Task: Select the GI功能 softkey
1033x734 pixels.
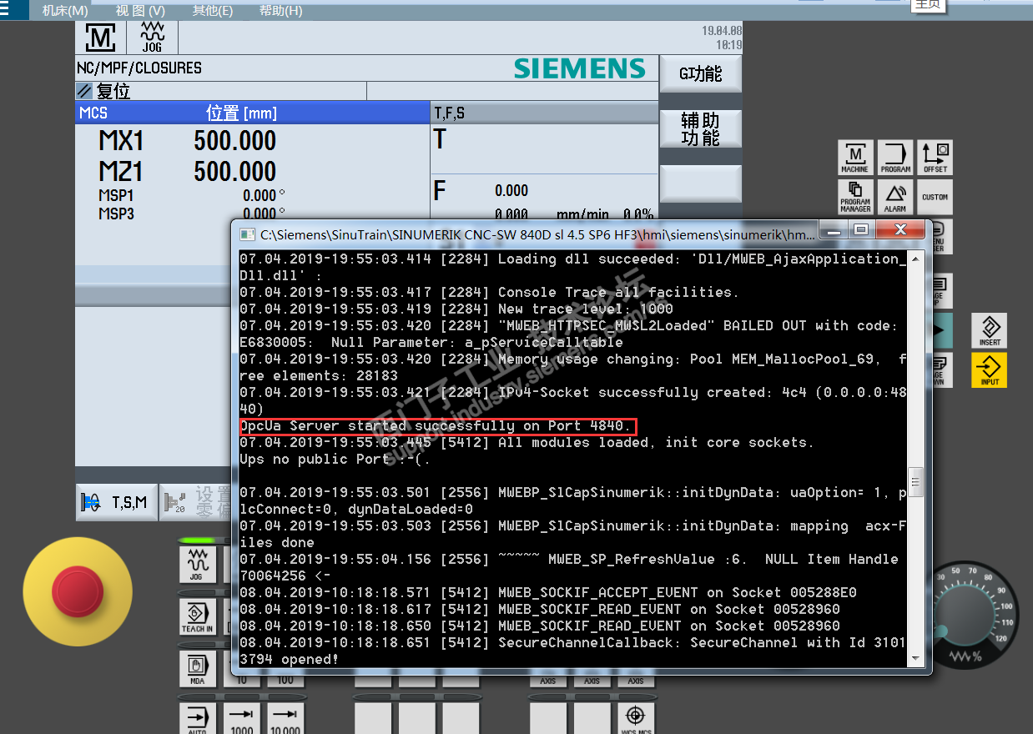Action: [x=700, y=74]
